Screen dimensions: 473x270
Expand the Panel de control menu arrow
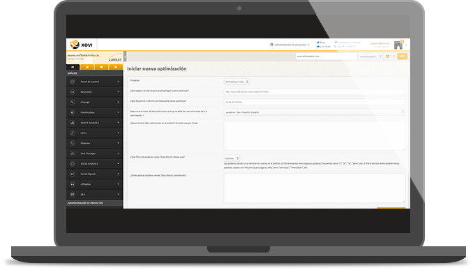point(119,82)
